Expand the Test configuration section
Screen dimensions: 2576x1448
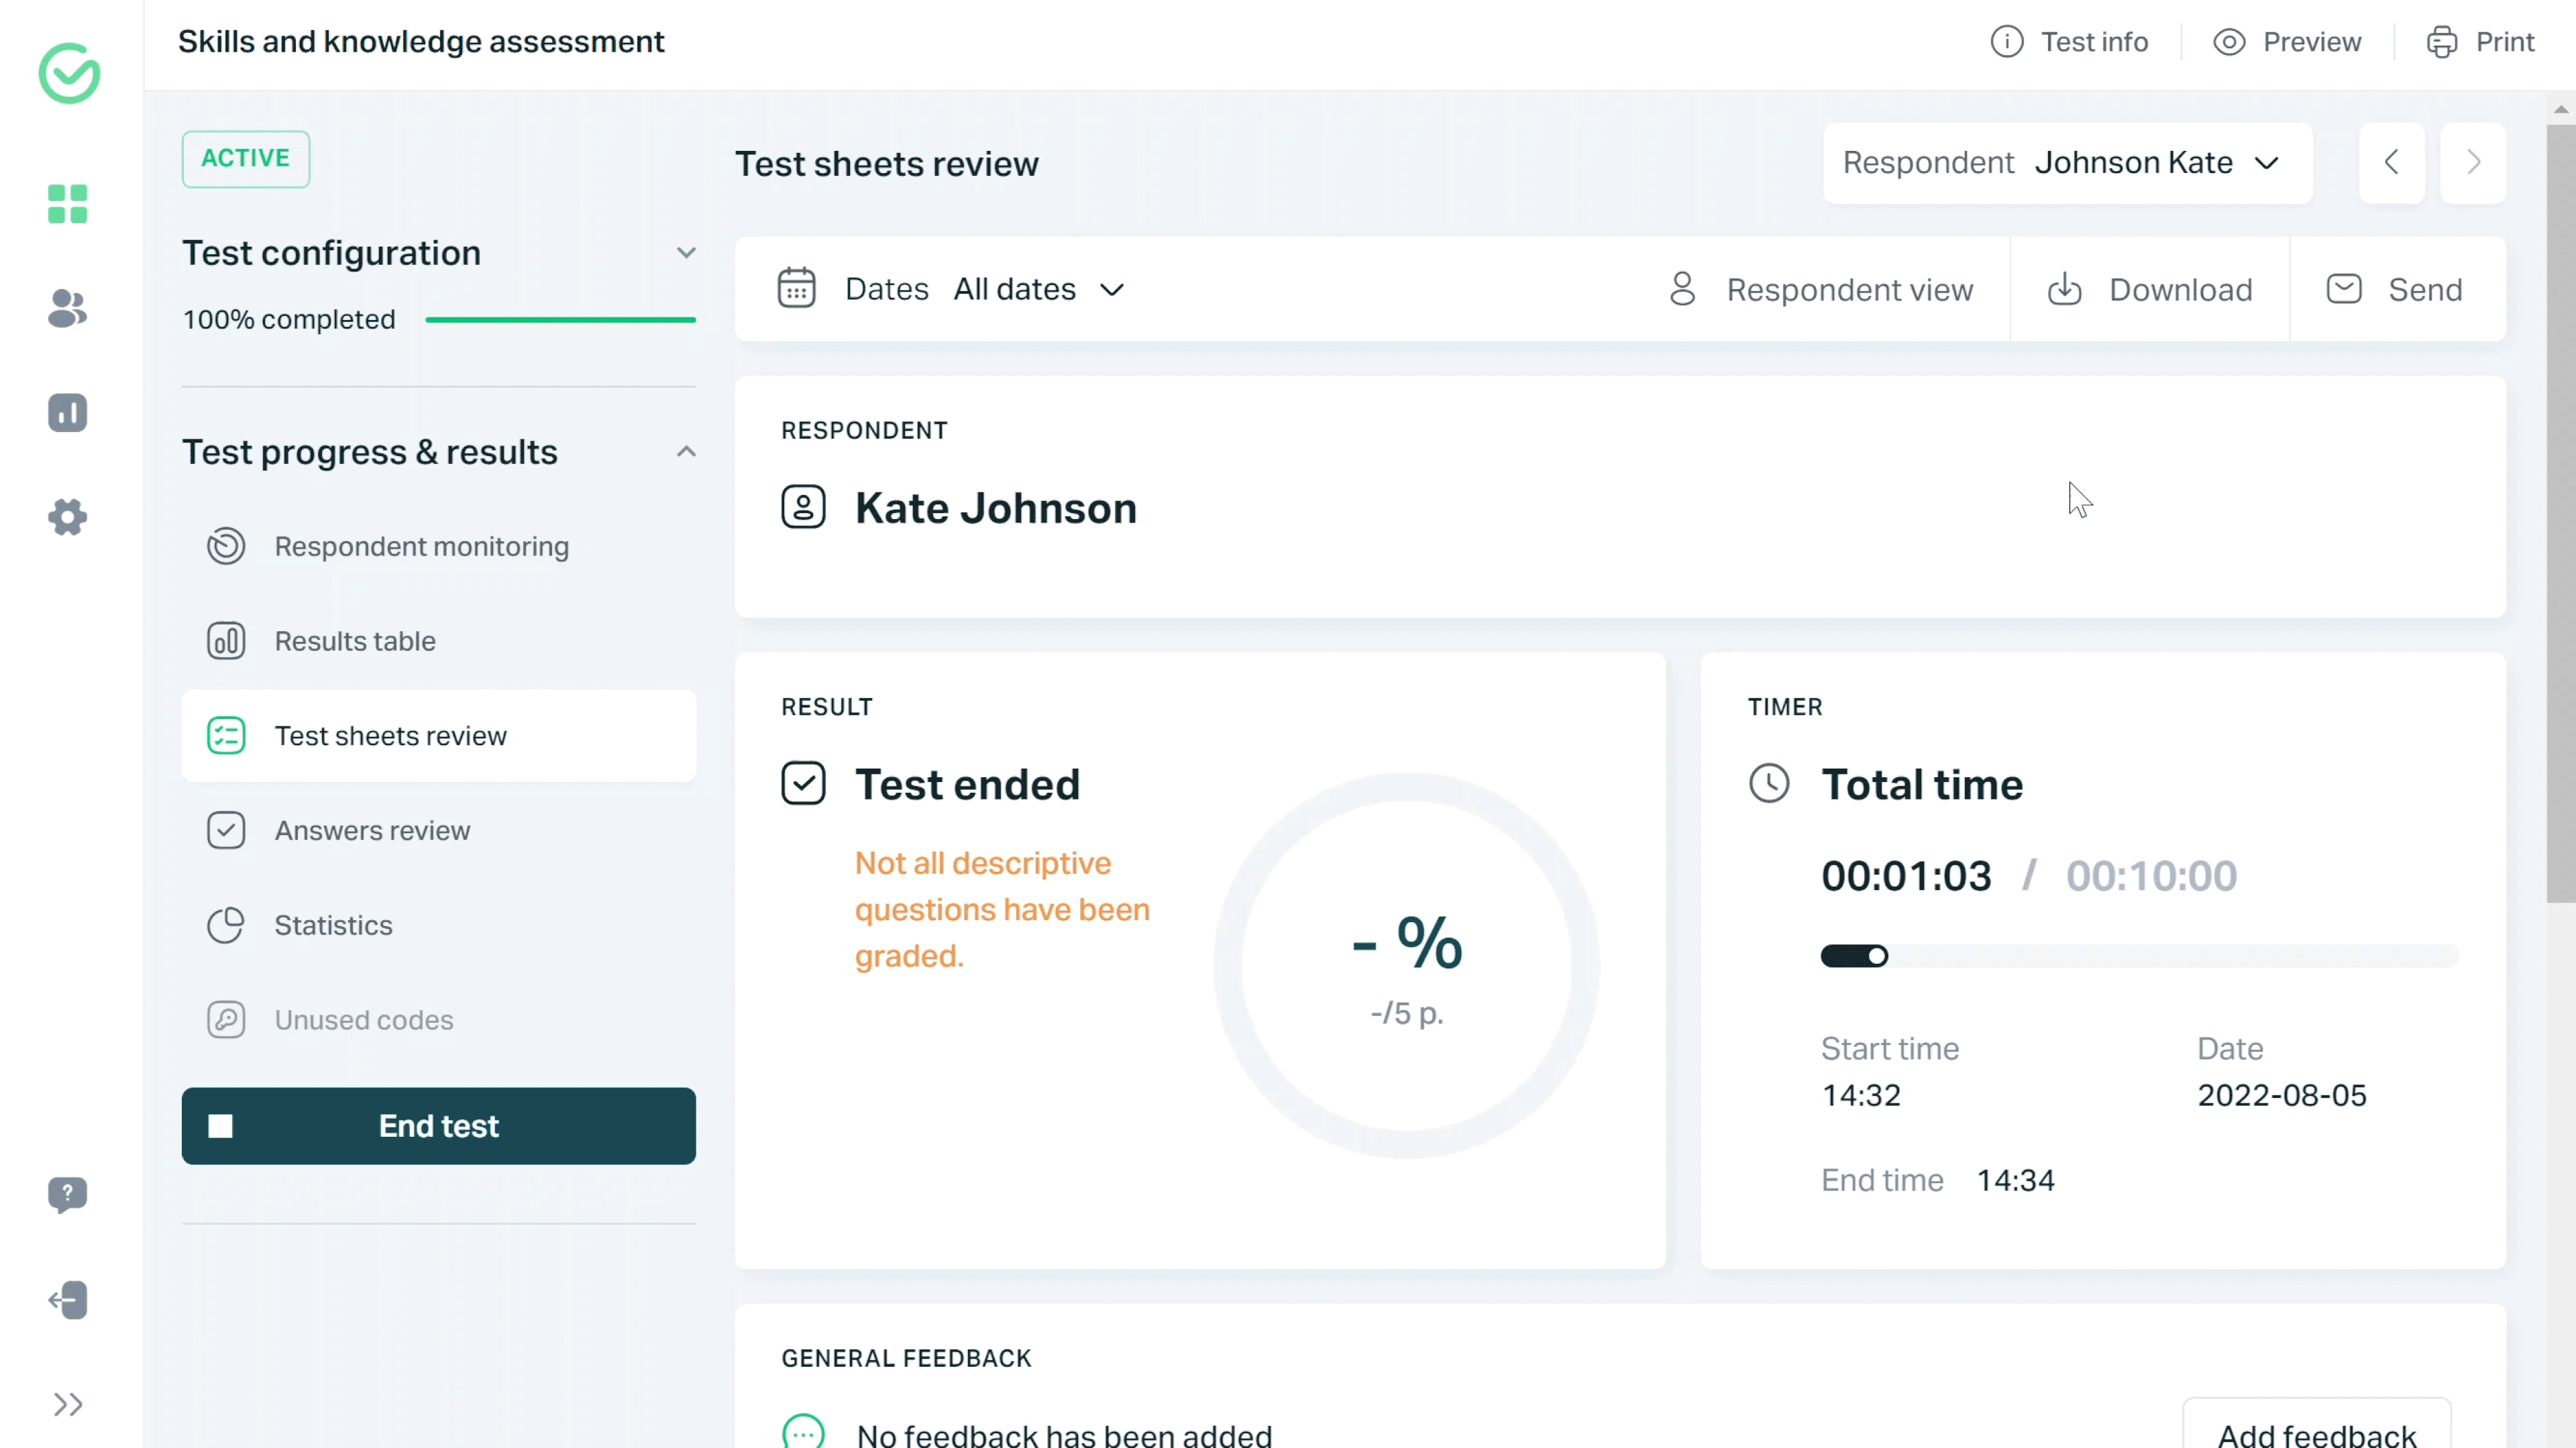(685, 253)
